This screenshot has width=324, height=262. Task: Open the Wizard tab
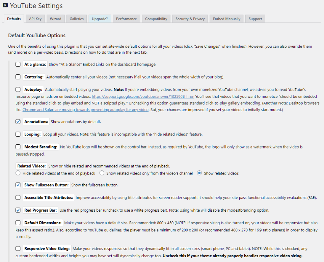point(55,19)
